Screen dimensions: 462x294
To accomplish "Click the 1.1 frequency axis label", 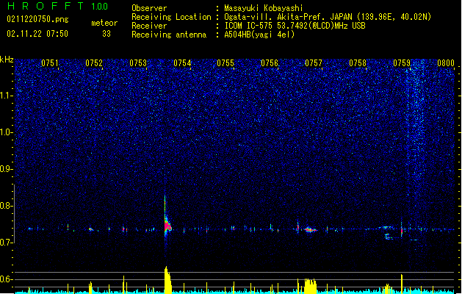I will click(6, 96).
